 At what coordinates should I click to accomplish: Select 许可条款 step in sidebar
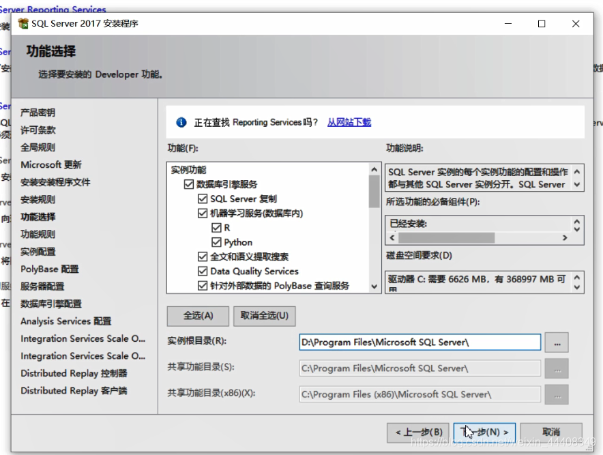click(x=38, y=130)
